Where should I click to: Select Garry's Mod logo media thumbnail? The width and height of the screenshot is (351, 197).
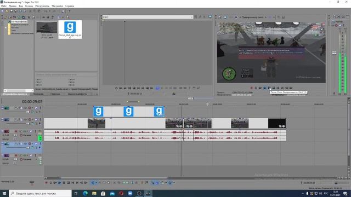click(70, 30)
